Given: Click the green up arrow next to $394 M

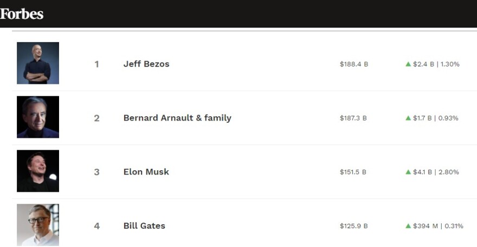Looking at the screenshot, I should click(x=408, y=226).
